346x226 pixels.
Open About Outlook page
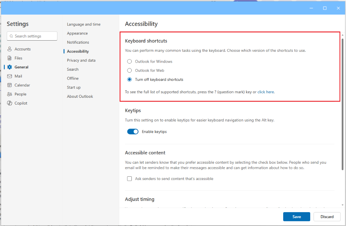tap(80, 96)
